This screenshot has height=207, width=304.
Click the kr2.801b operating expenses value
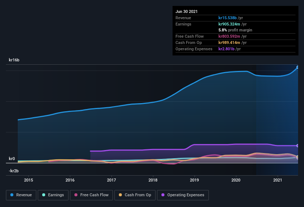tap(227, 49)
